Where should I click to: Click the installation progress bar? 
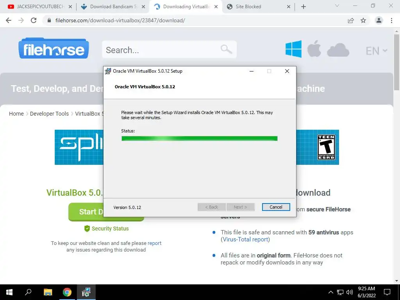(200, 139)
